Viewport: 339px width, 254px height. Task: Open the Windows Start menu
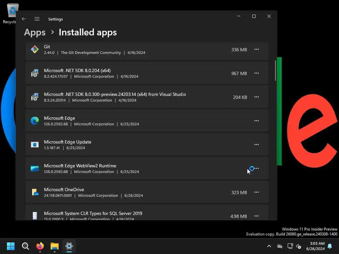pyautogui.click(x=11, y=246)
